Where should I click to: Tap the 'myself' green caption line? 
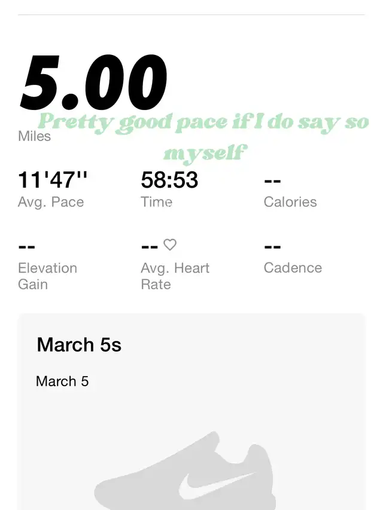[205, 153]
